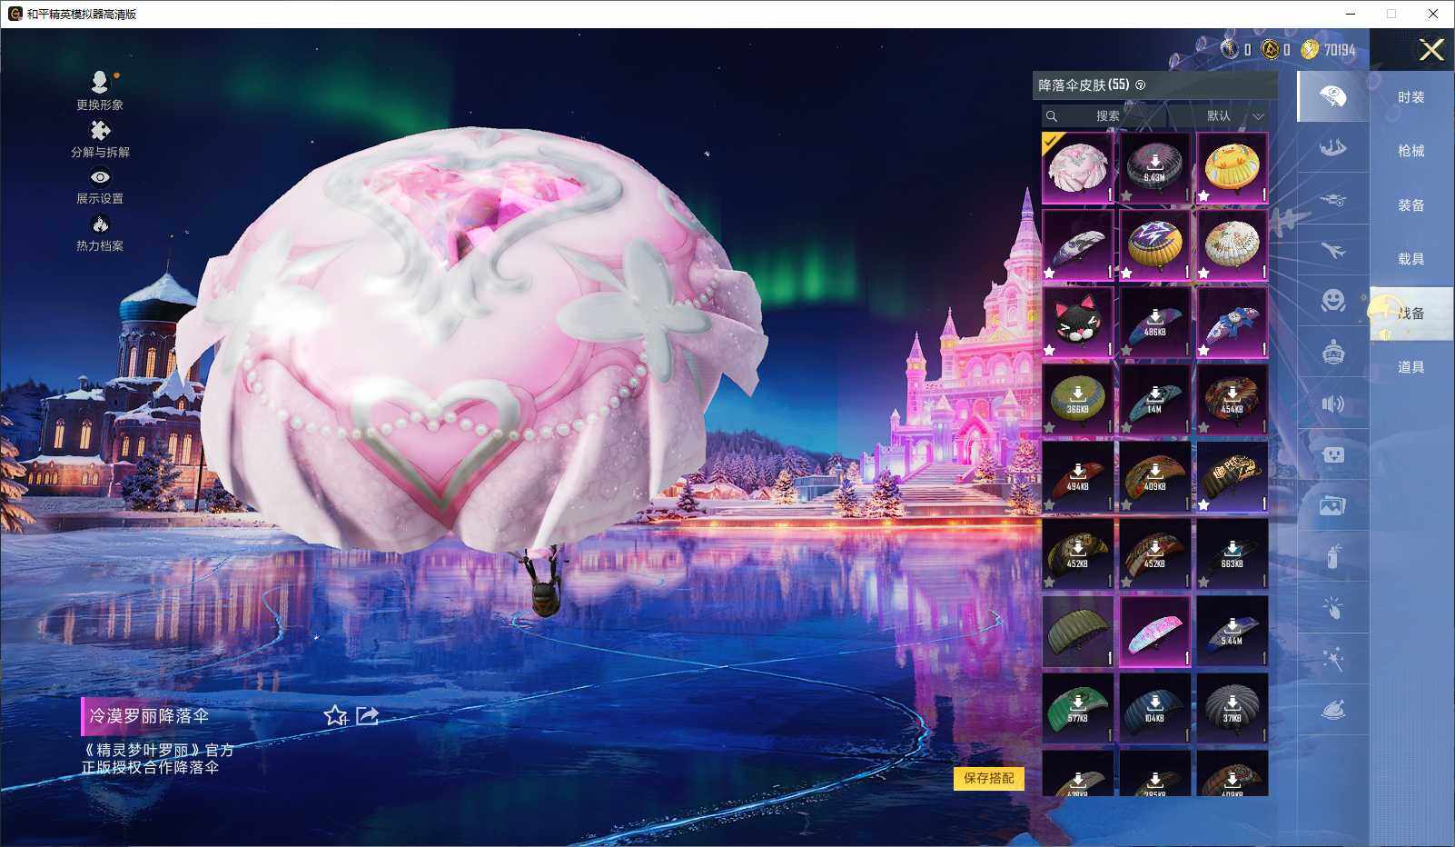
Task: Open 热力档案 flame icon
Action: point(100,233)
